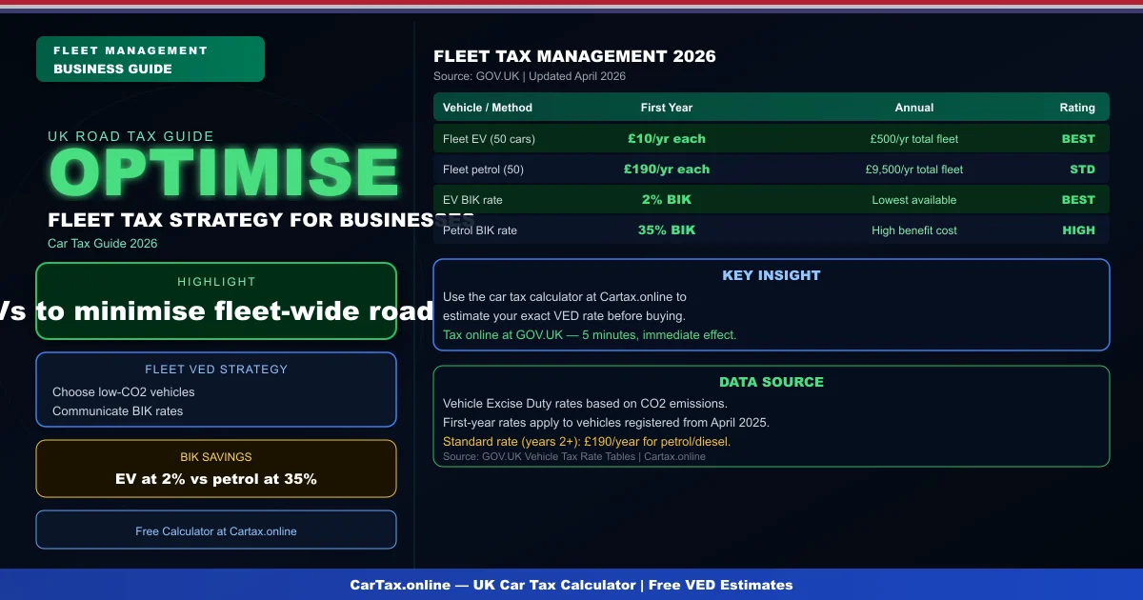Click the BEST rating badge for Fleet EV
This screenshot has width=1143, height=600.
(1077, 139)
